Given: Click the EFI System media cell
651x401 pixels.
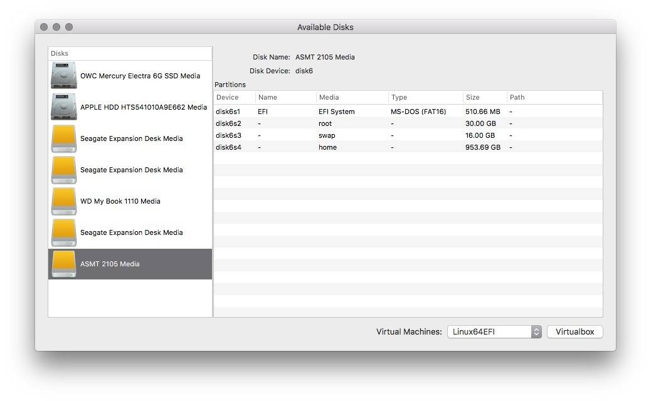Looking at the screenshot, I should point(337,112).
